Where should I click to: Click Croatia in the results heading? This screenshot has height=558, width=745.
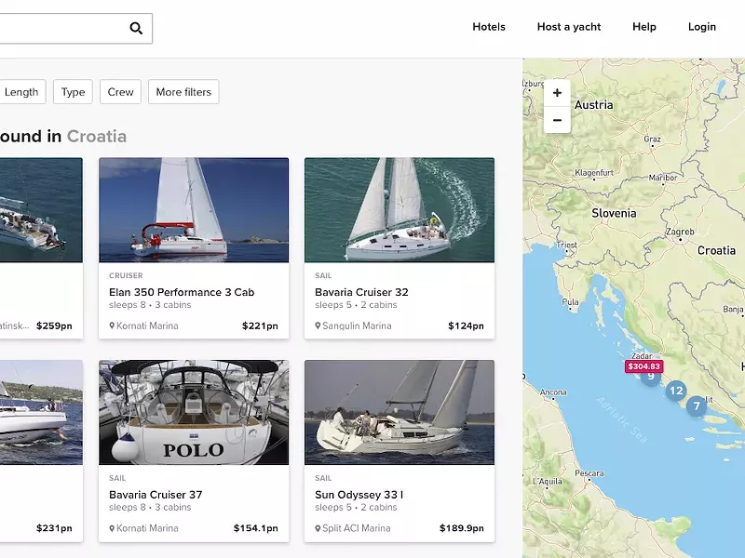[97, 137]
